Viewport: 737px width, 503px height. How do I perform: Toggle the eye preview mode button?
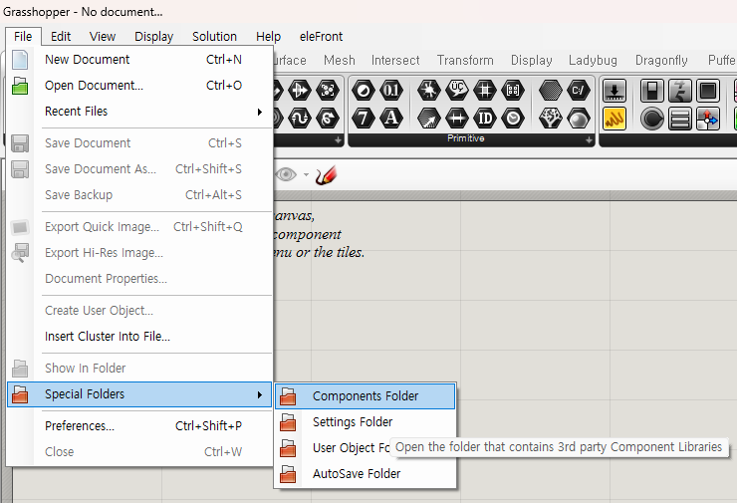pos(286,175)
